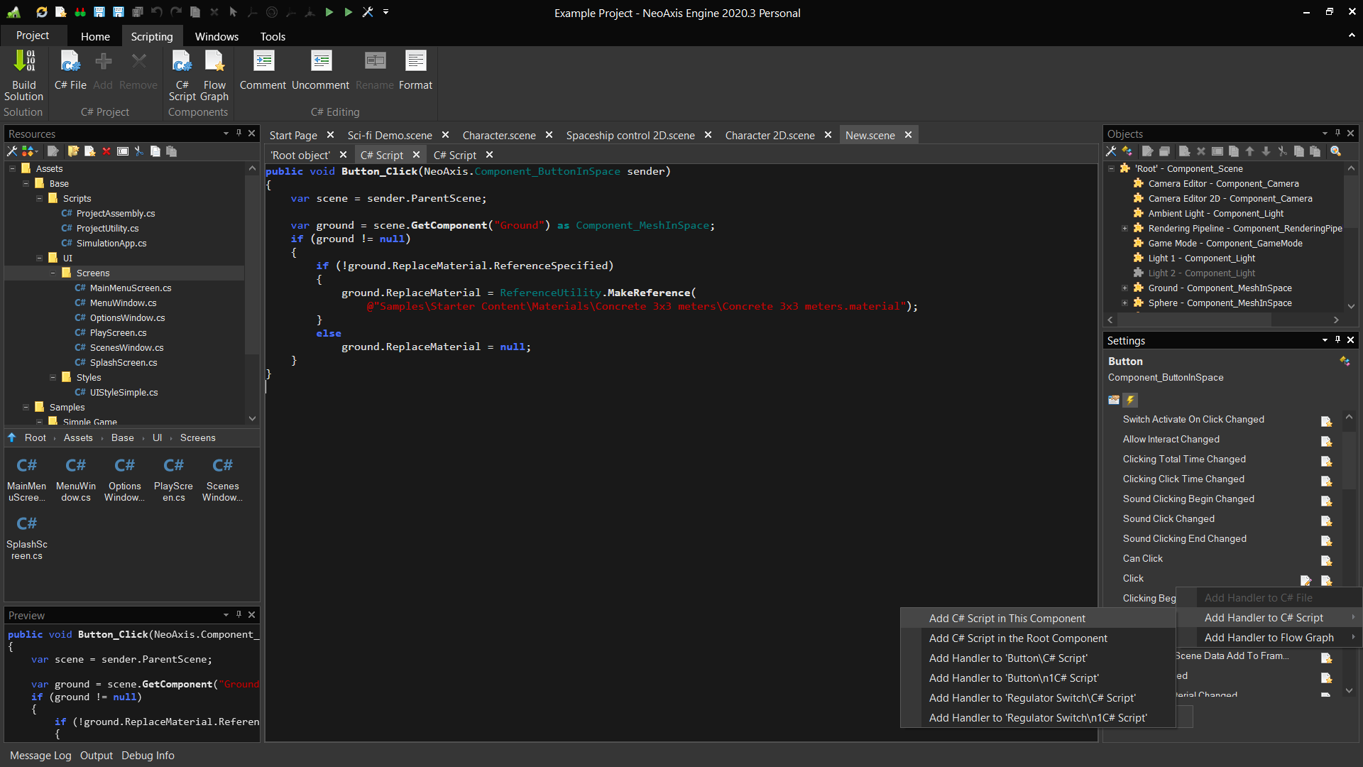1363x767 pixels.
Task: Click the C# Script component ribbon icon
Action: click(x=182, y=62)
